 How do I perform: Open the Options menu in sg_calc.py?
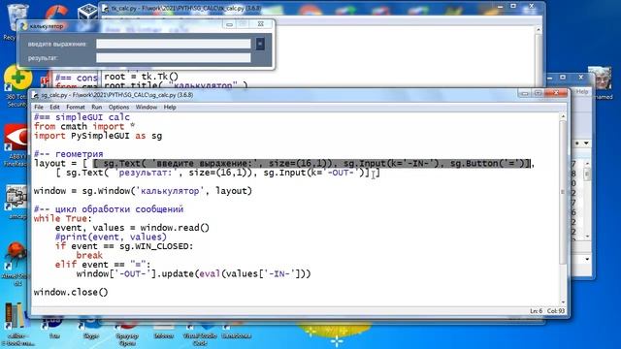[x=118, y=108]
